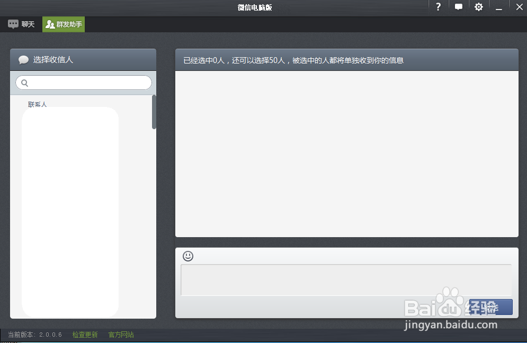
Task: Open help using the question mark icon
Action: (438, 7)
